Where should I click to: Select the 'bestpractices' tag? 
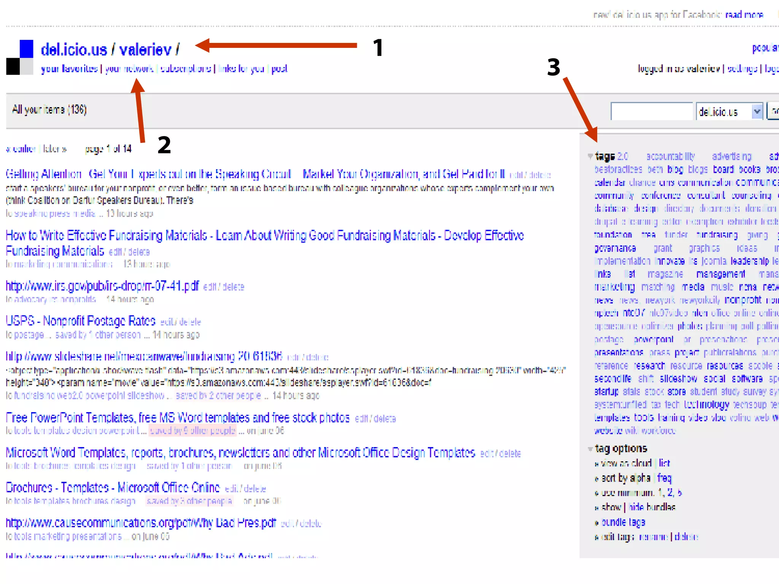[618, 169]
